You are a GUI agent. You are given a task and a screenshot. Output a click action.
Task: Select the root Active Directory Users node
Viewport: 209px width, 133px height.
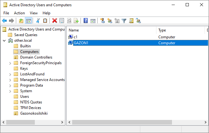pos(36,29)
